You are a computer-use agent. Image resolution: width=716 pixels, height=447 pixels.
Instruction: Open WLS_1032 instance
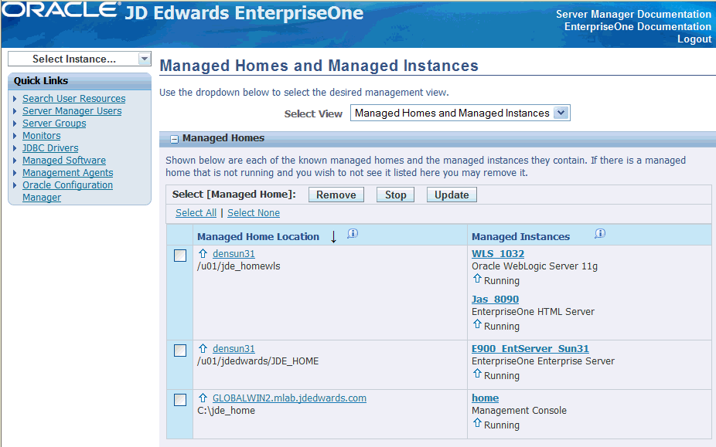point(498,253)
